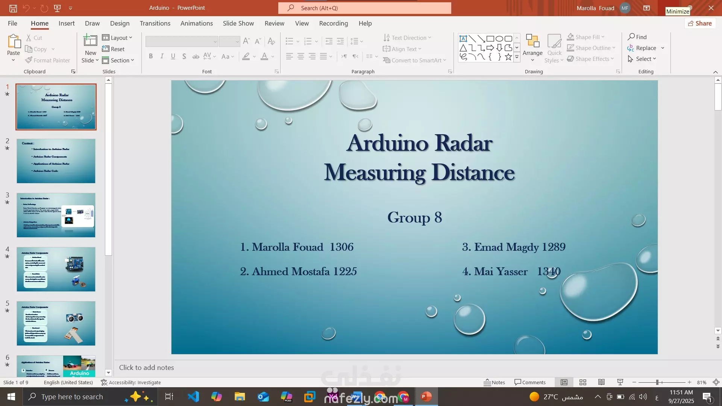This screenshot has height=406, width=722.
Task: Align the text to the right
Action: coord(312,56)
